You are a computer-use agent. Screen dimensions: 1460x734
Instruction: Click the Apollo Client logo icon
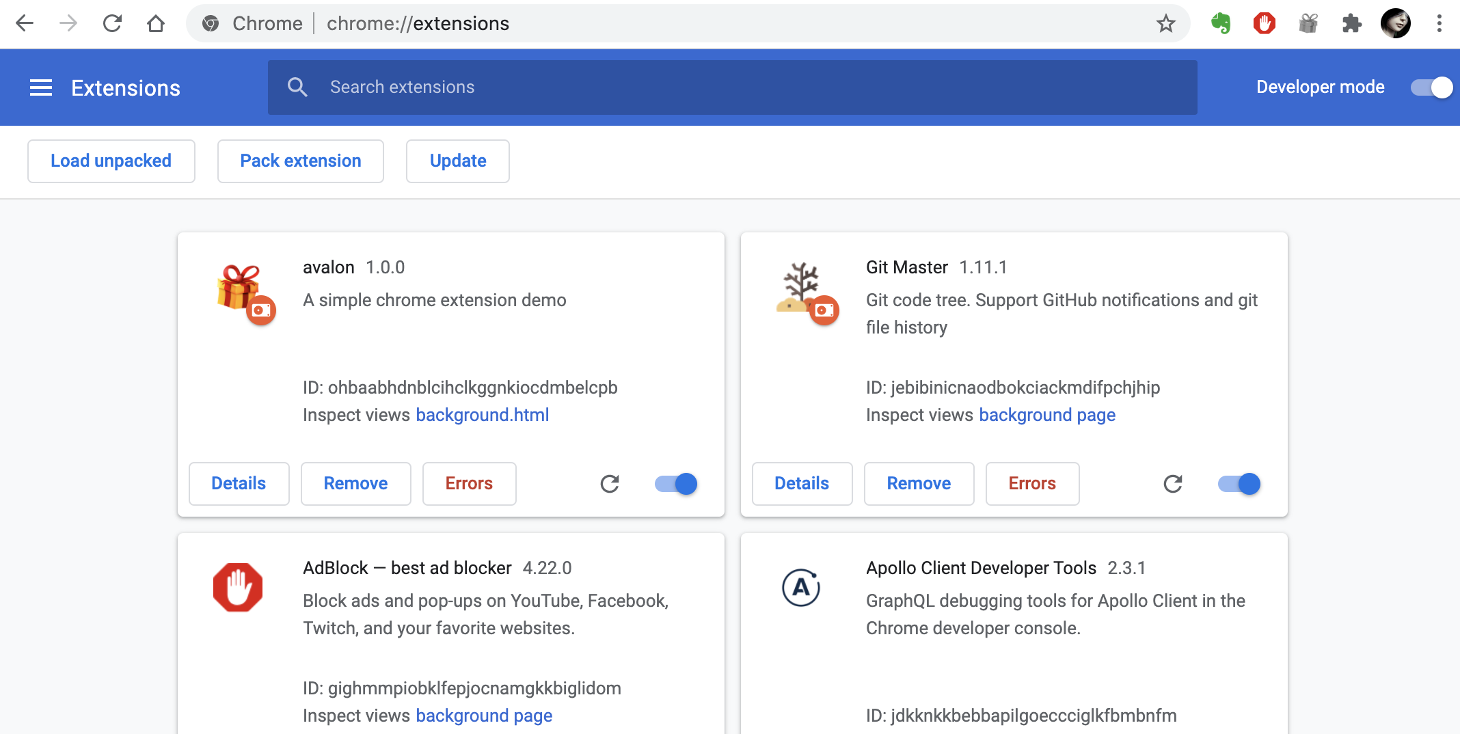click(x=801, y=587)
